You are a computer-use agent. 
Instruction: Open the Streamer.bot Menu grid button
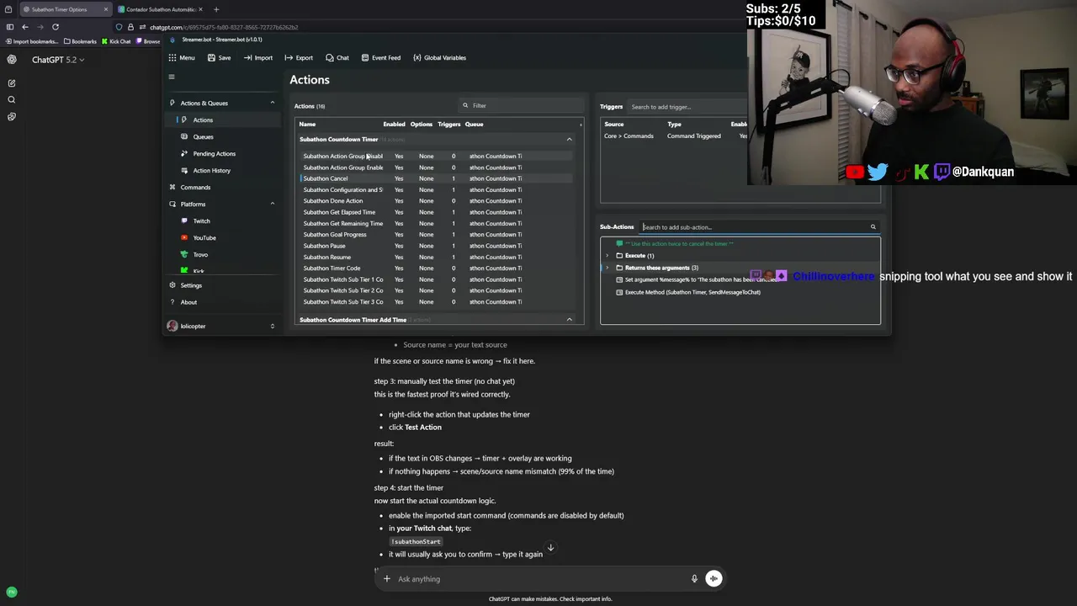[181, 57]
